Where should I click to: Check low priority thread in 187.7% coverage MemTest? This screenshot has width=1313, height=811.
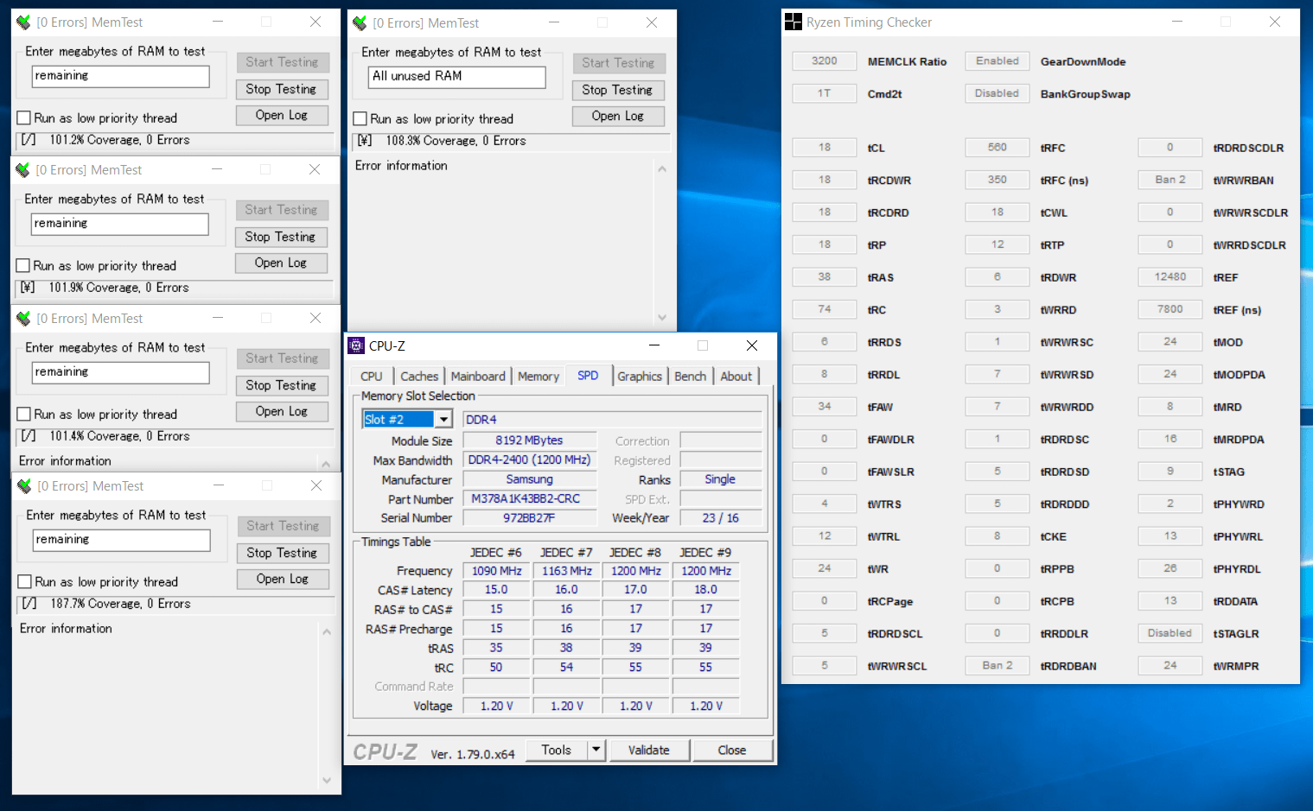tap(25, 582)
